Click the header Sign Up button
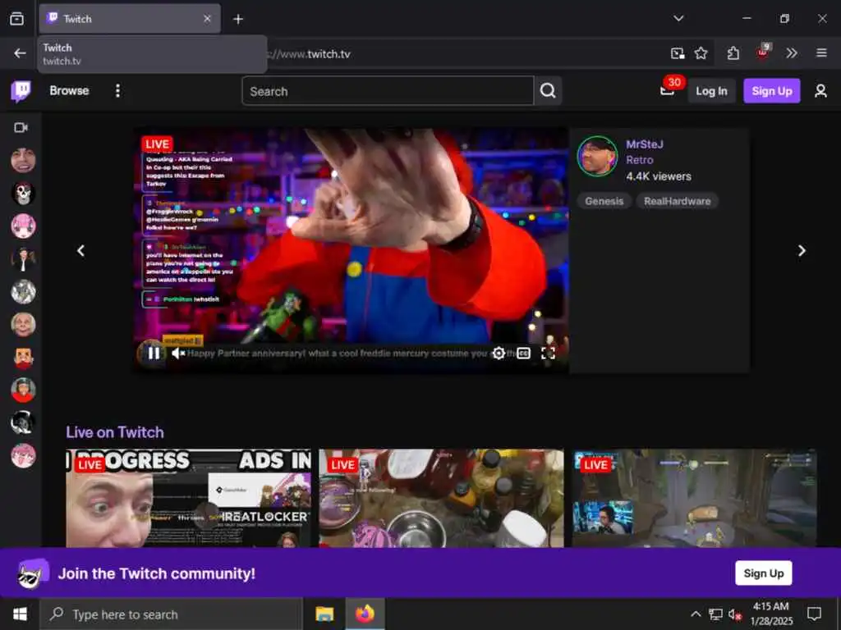This screenshot has height=630, width=841. pos(771,91)
